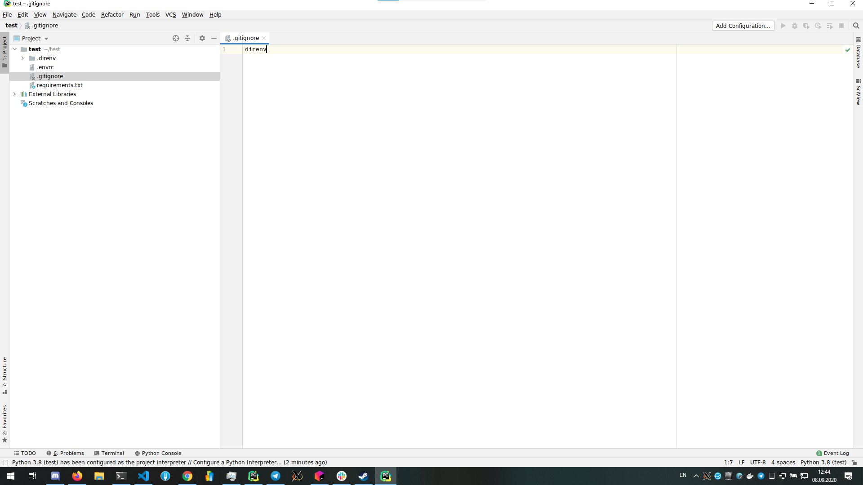Open Telegram from taskbar
The width and height of the screenshot is (863, 485).
point(276,476)
